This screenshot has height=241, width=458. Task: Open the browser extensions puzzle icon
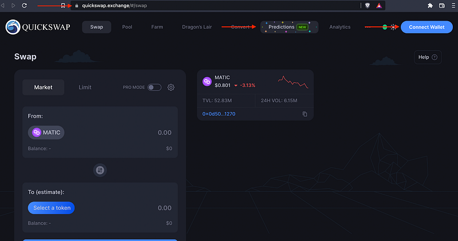pos(430,6)
